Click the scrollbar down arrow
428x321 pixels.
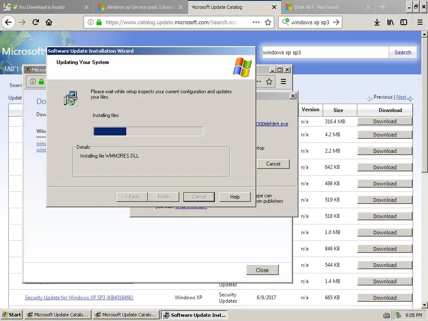pyautogui.click(x=425, y=305)
